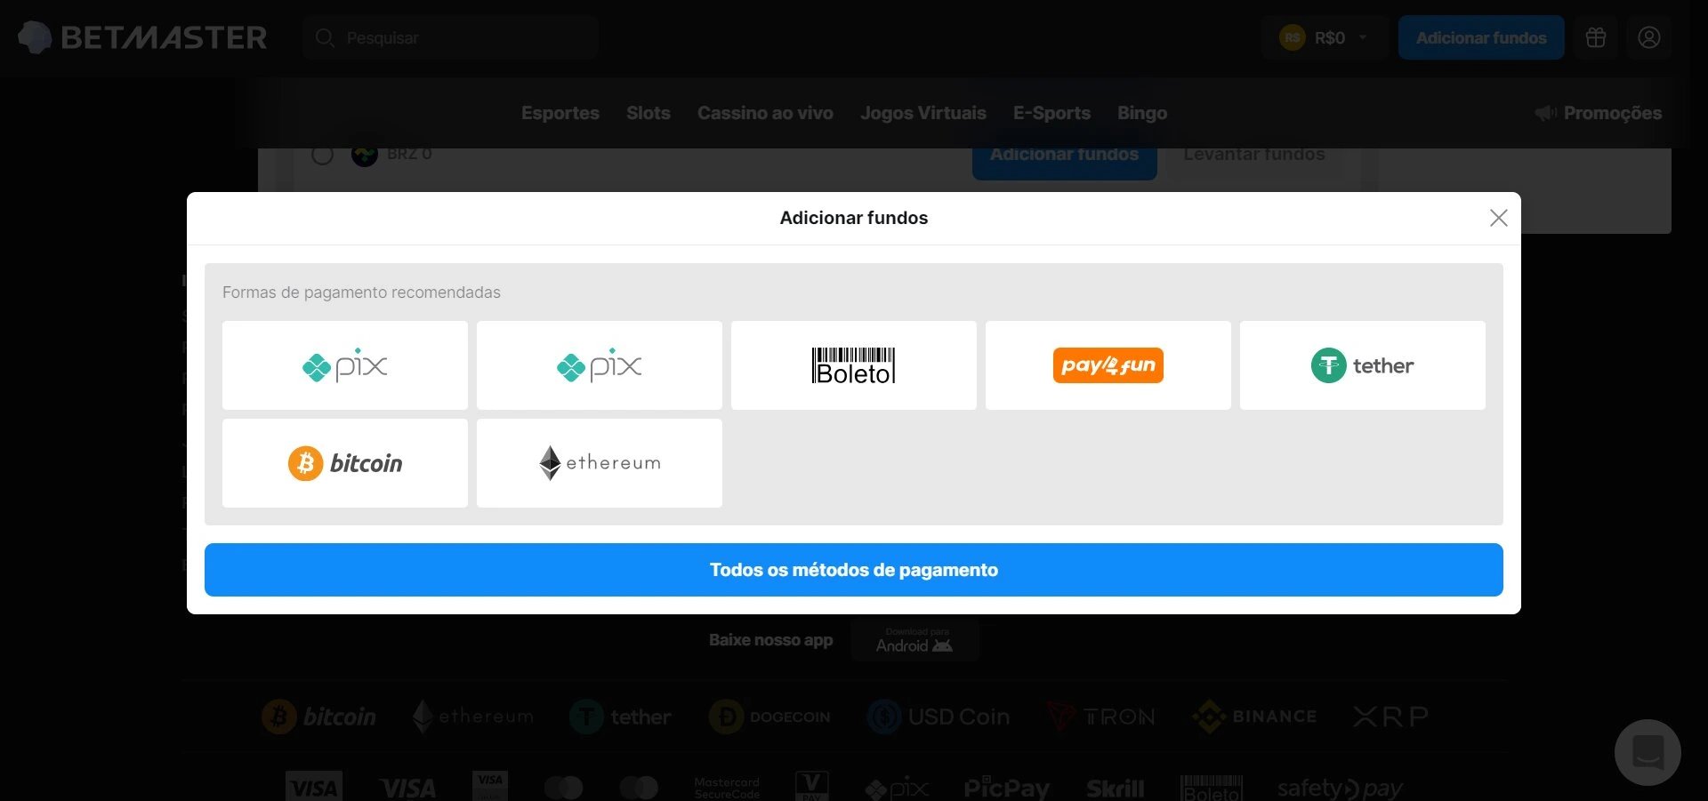Click the Adicionar fundos dialog title

(853, 218)
